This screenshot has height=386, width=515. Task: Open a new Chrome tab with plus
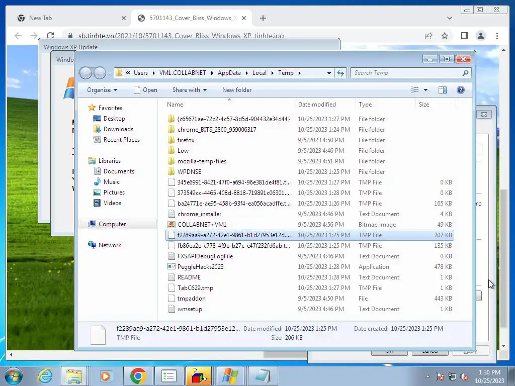point(263,18)
